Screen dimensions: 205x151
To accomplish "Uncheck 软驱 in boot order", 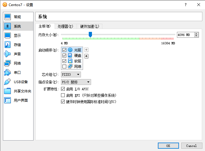I will click(64, 61).
